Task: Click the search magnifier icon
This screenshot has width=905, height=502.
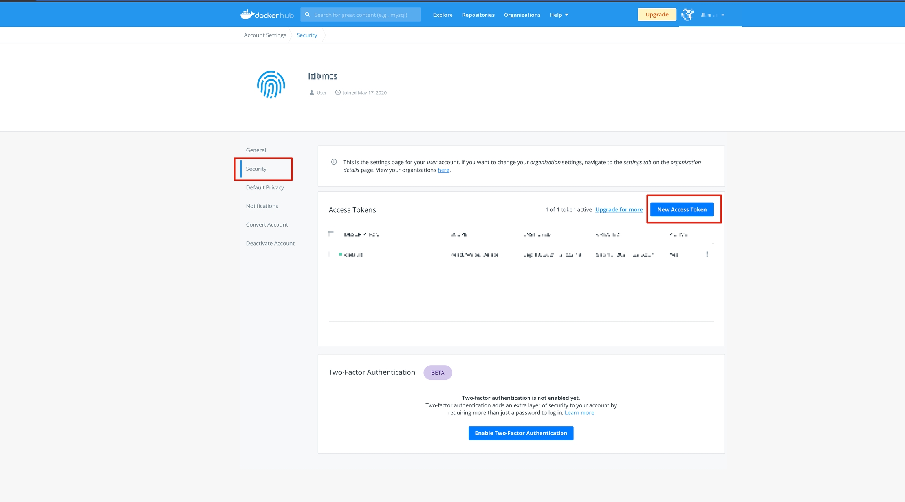Action: point(308,15)
